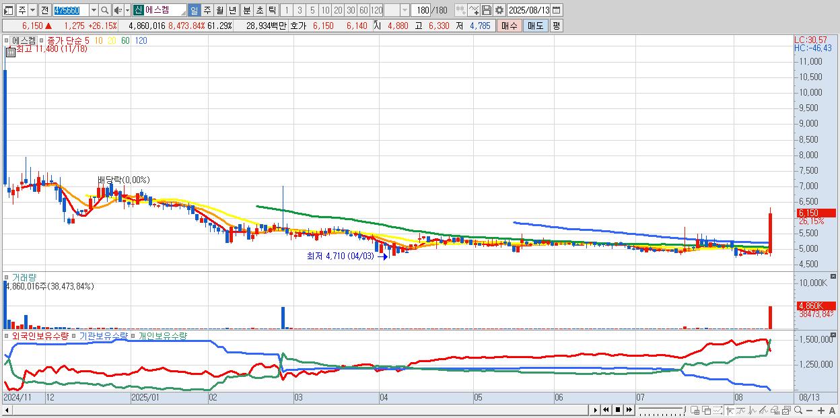Click the 매도 sell button
Image resolution: width=840 pixels, height=418 pixels.
[535, 26]
